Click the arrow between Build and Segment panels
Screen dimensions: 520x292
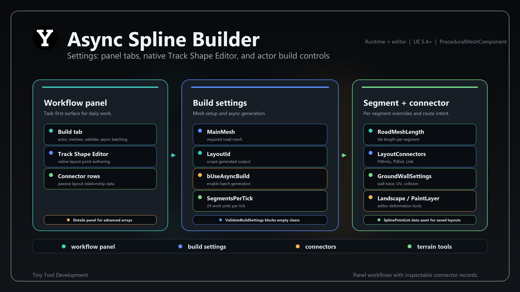[344, 155]
